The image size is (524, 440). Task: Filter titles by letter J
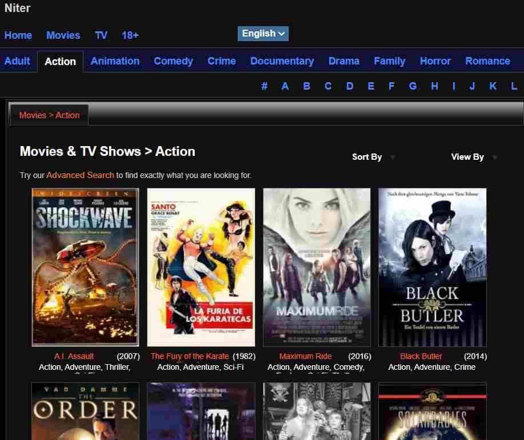coord(472,86)
